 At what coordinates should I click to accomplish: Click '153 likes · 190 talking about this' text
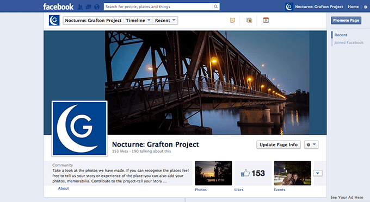(141, 151)
